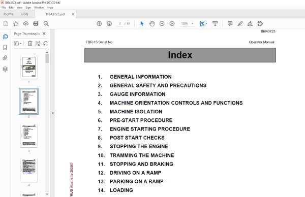Image resolution: width=305 pixels, height=197 pixels.
Task: Collapse the navigation pane arrow
Action: [53, 113]
